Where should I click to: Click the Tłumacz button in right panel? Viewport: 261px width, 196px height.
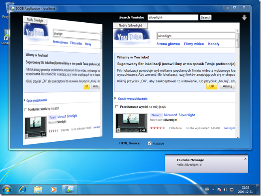(x=156, y=115)
